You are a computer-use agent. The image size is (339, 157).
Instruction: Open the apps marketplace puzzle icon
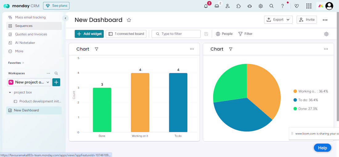[x=239, y=6]
